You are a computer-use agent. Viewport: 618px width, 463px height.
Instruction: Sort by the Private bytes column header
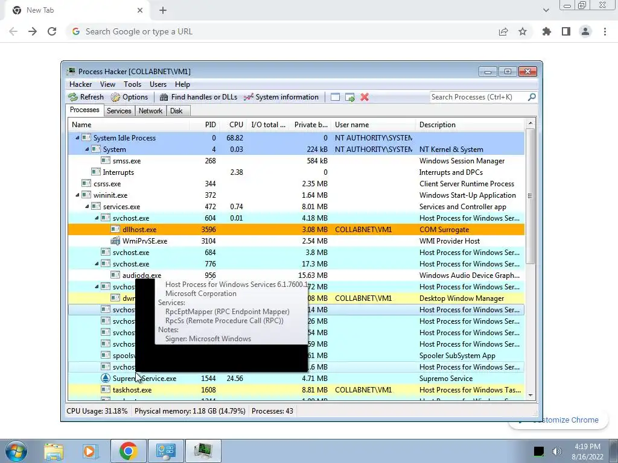311,125
